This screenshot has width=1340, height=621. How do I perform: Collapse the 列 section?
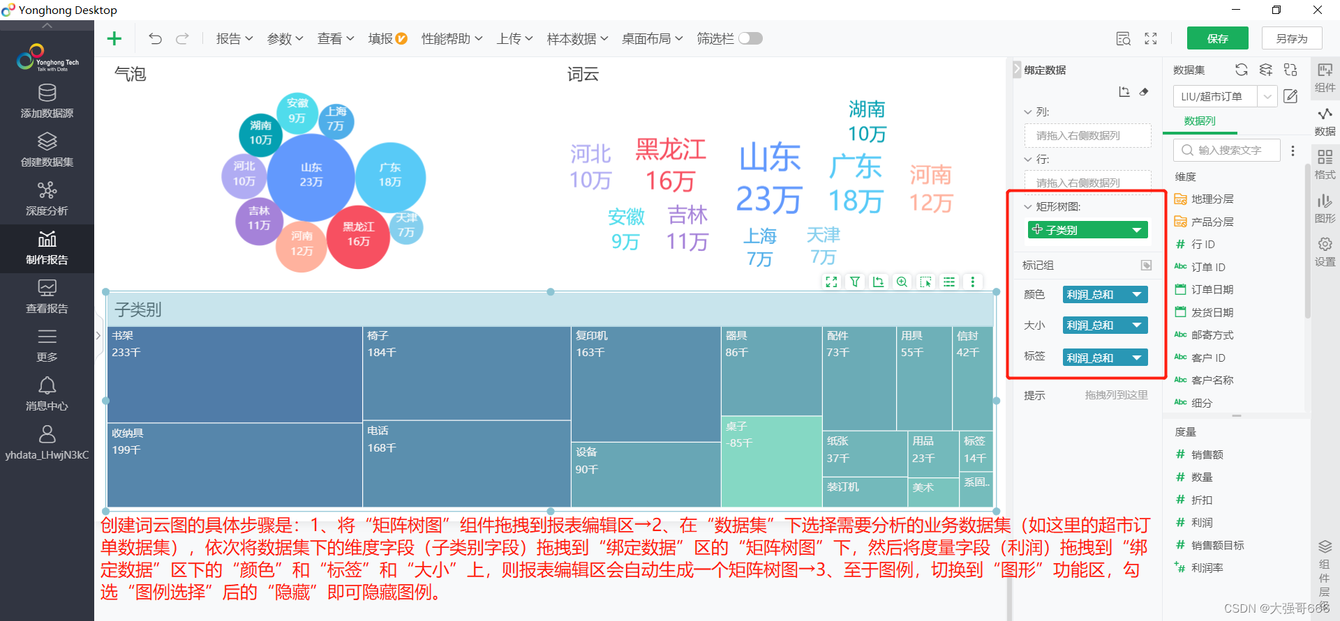1028,112
